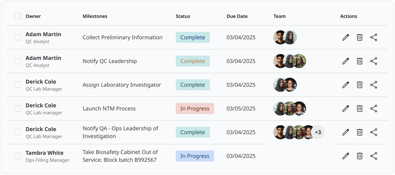Edit the Collect Preliminary Information milestone

click(x=346, y=37)
